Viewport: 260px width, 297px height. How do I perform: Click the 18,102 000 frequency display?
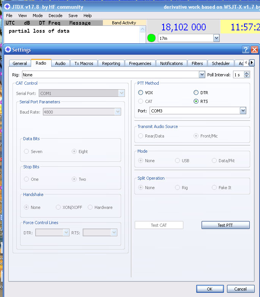(183, 27)
